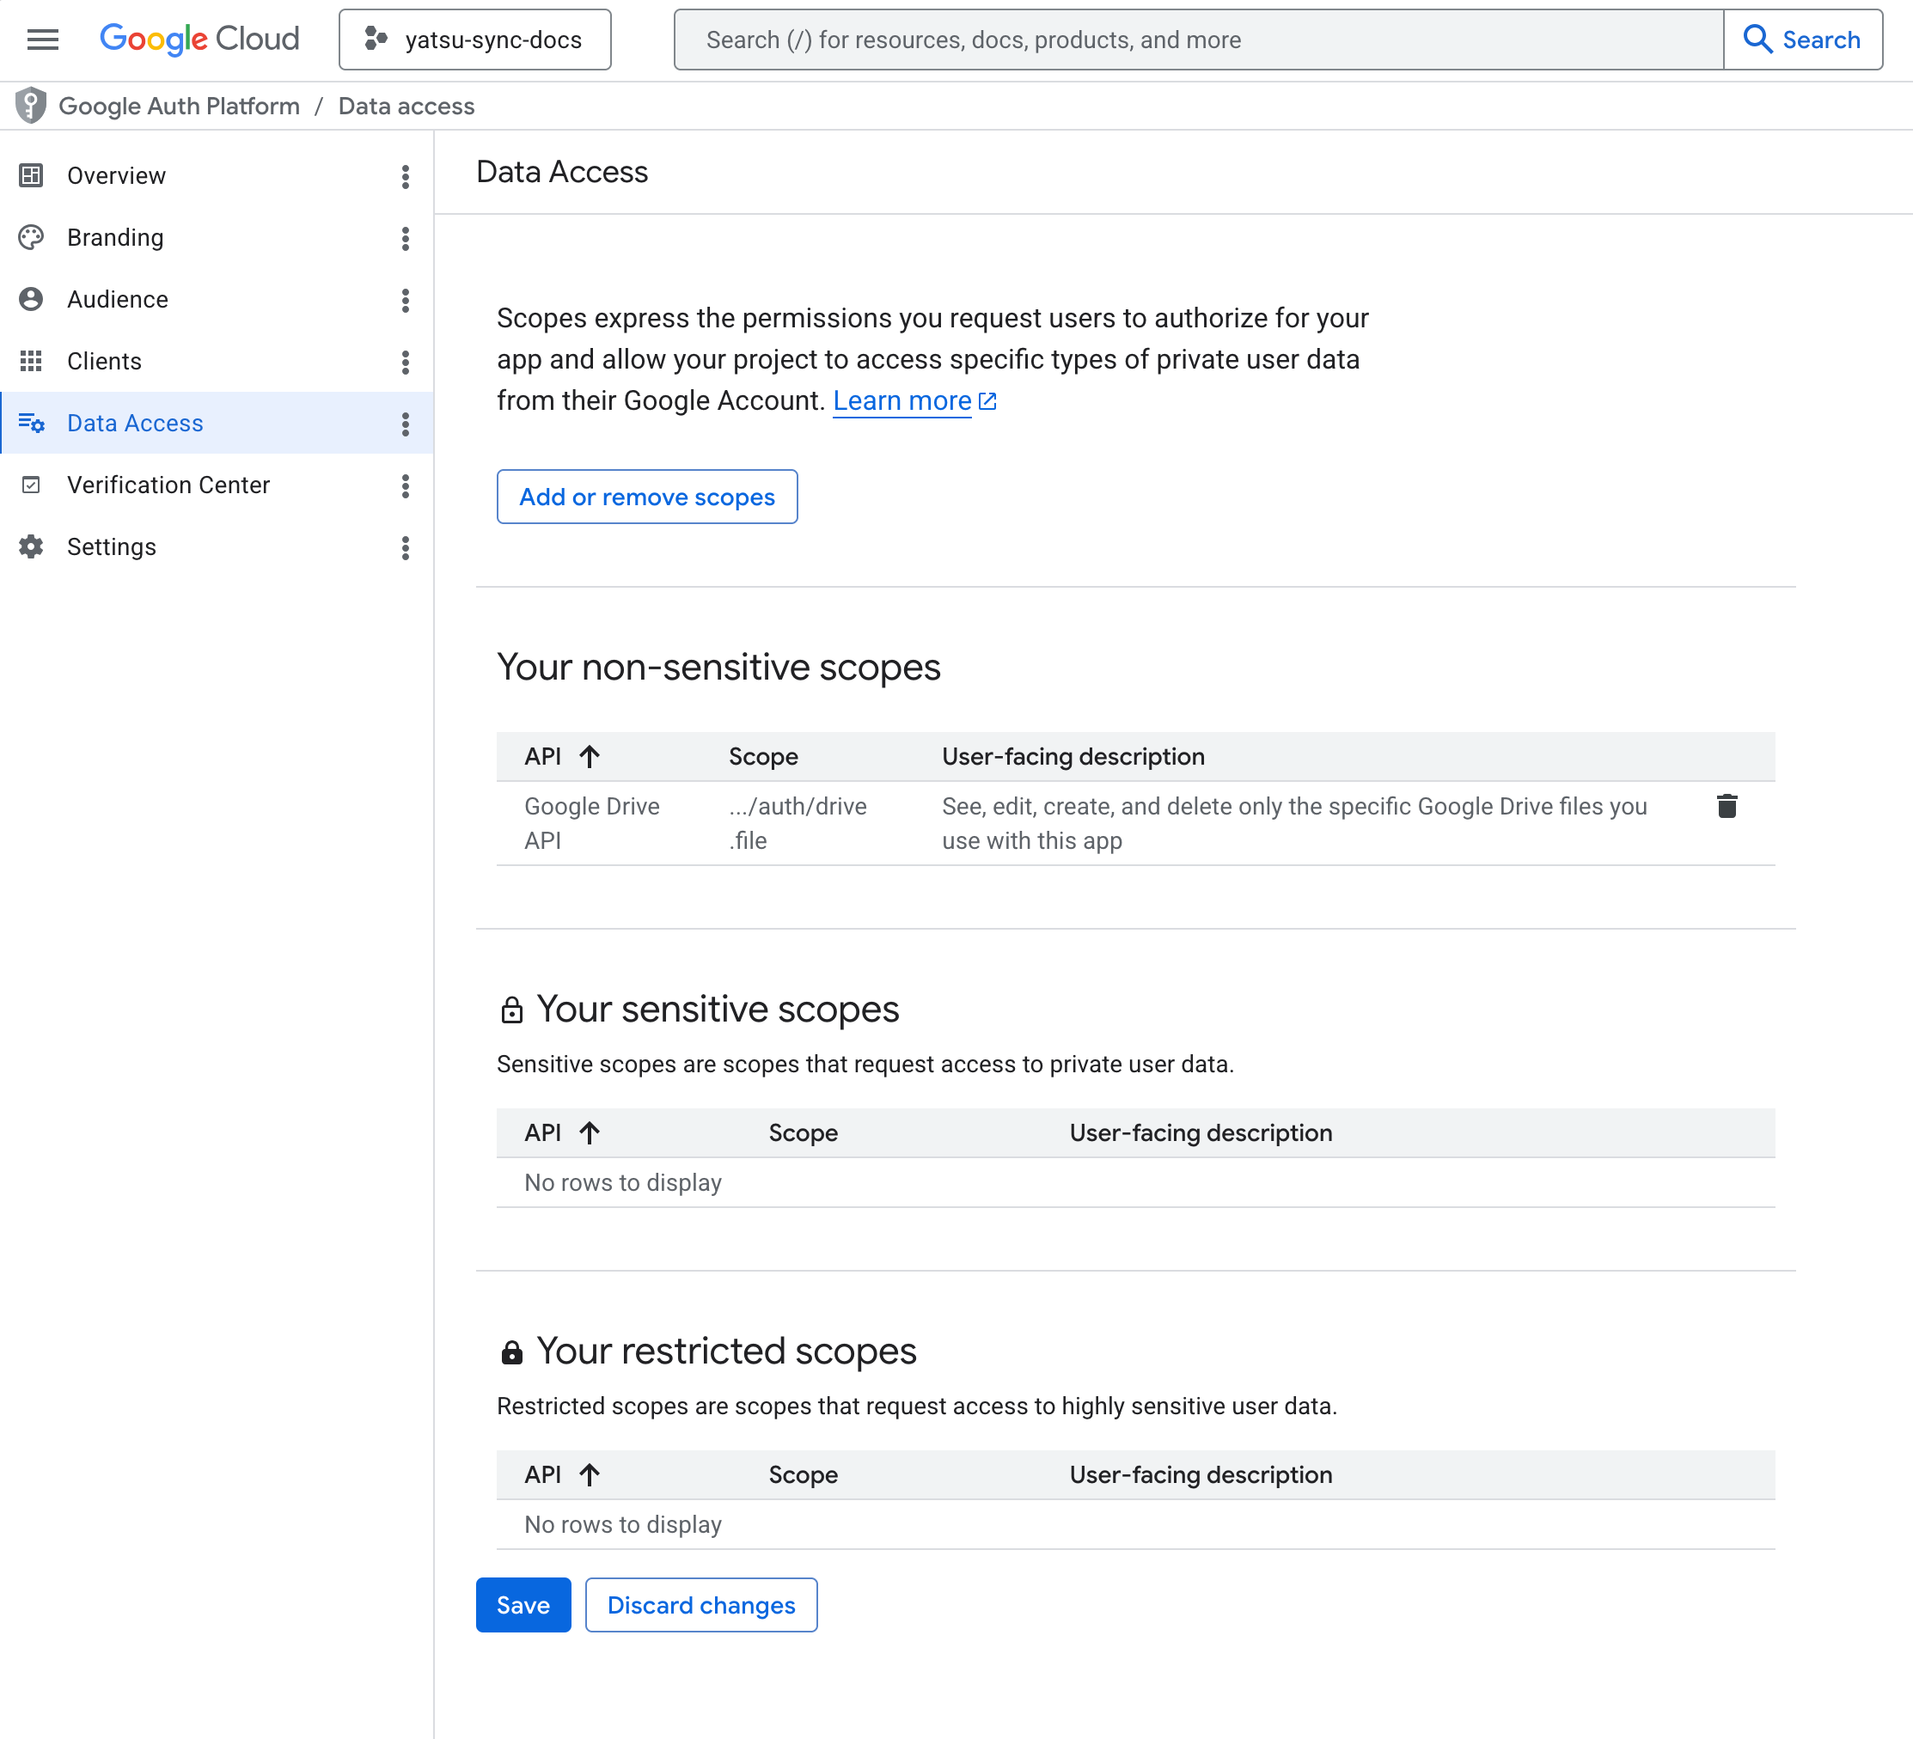Open the yatsu-sync-docs project selector
1913x1739 pixels.
coord(474,40)
